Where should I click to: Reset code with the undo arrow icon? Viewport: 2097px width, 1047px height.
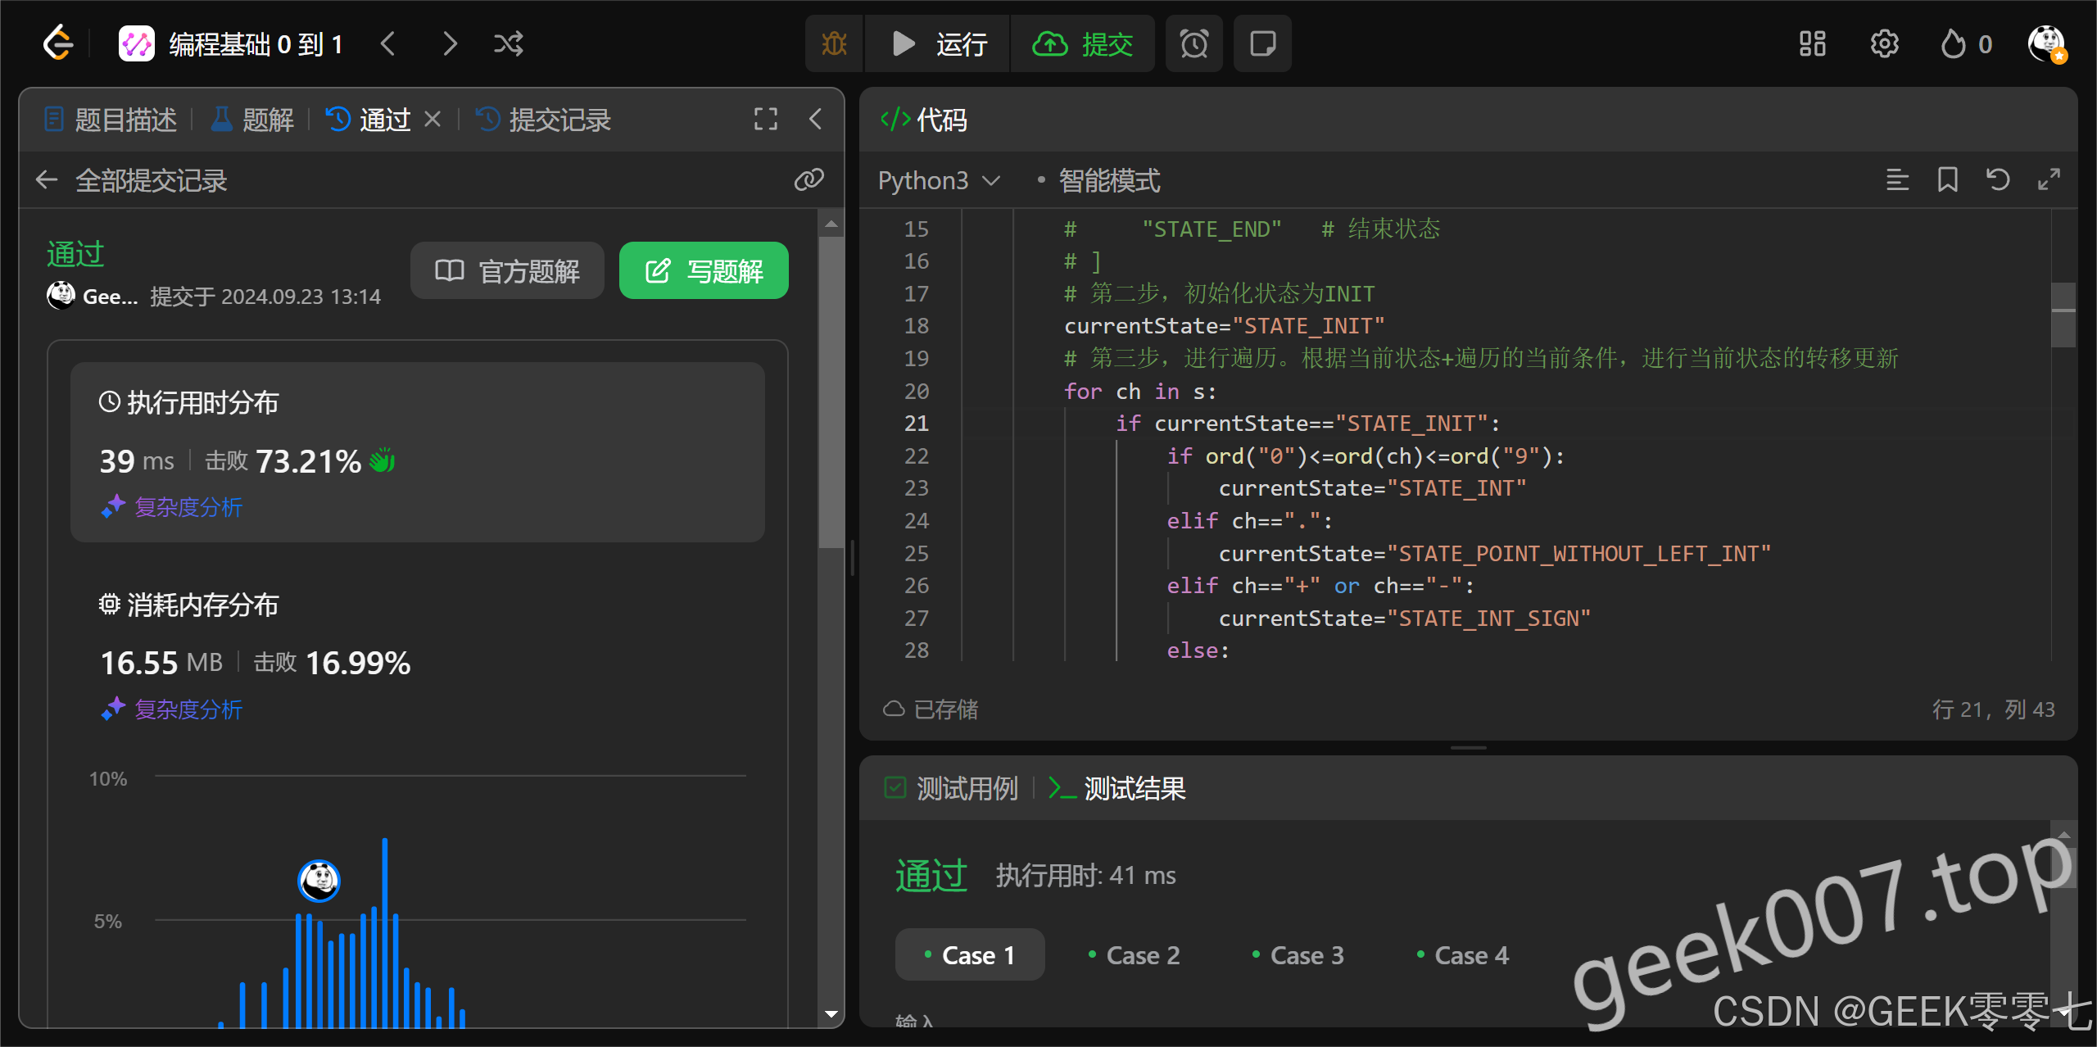(x=1998, y=179)
